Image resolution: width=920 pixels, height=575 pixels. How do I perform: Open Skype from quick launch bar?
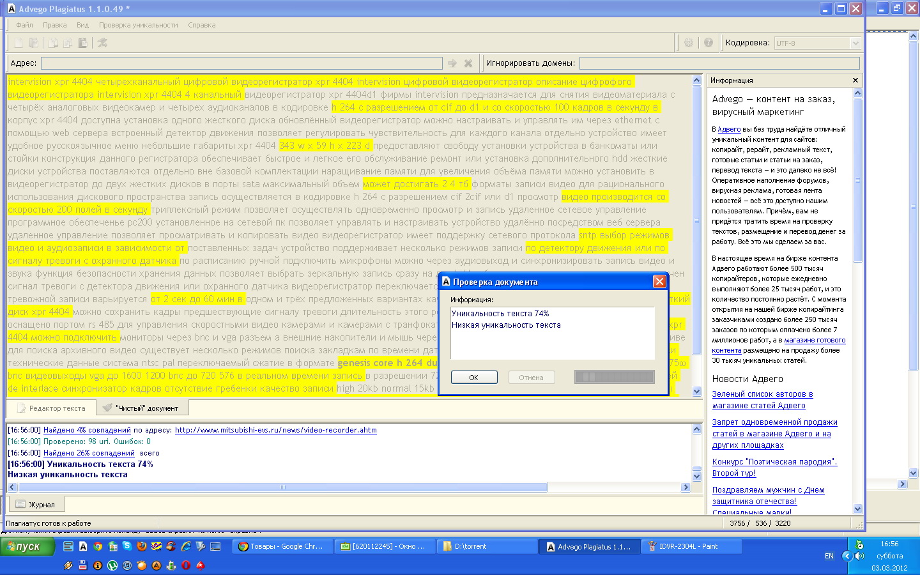coord(127,546)
